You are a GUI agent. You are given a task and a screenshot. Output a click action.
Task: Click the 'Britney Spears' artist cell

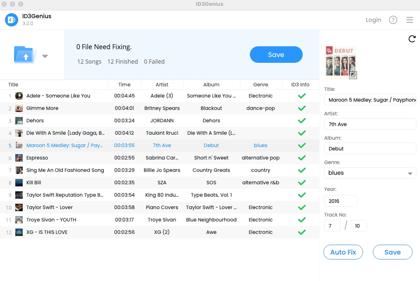pos(162,108)
